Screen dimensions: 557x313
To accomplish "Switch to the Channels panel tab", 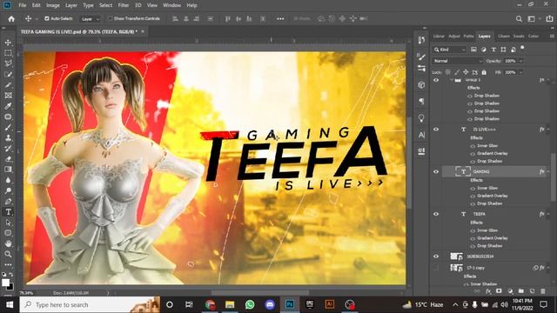I will point(503,37).
